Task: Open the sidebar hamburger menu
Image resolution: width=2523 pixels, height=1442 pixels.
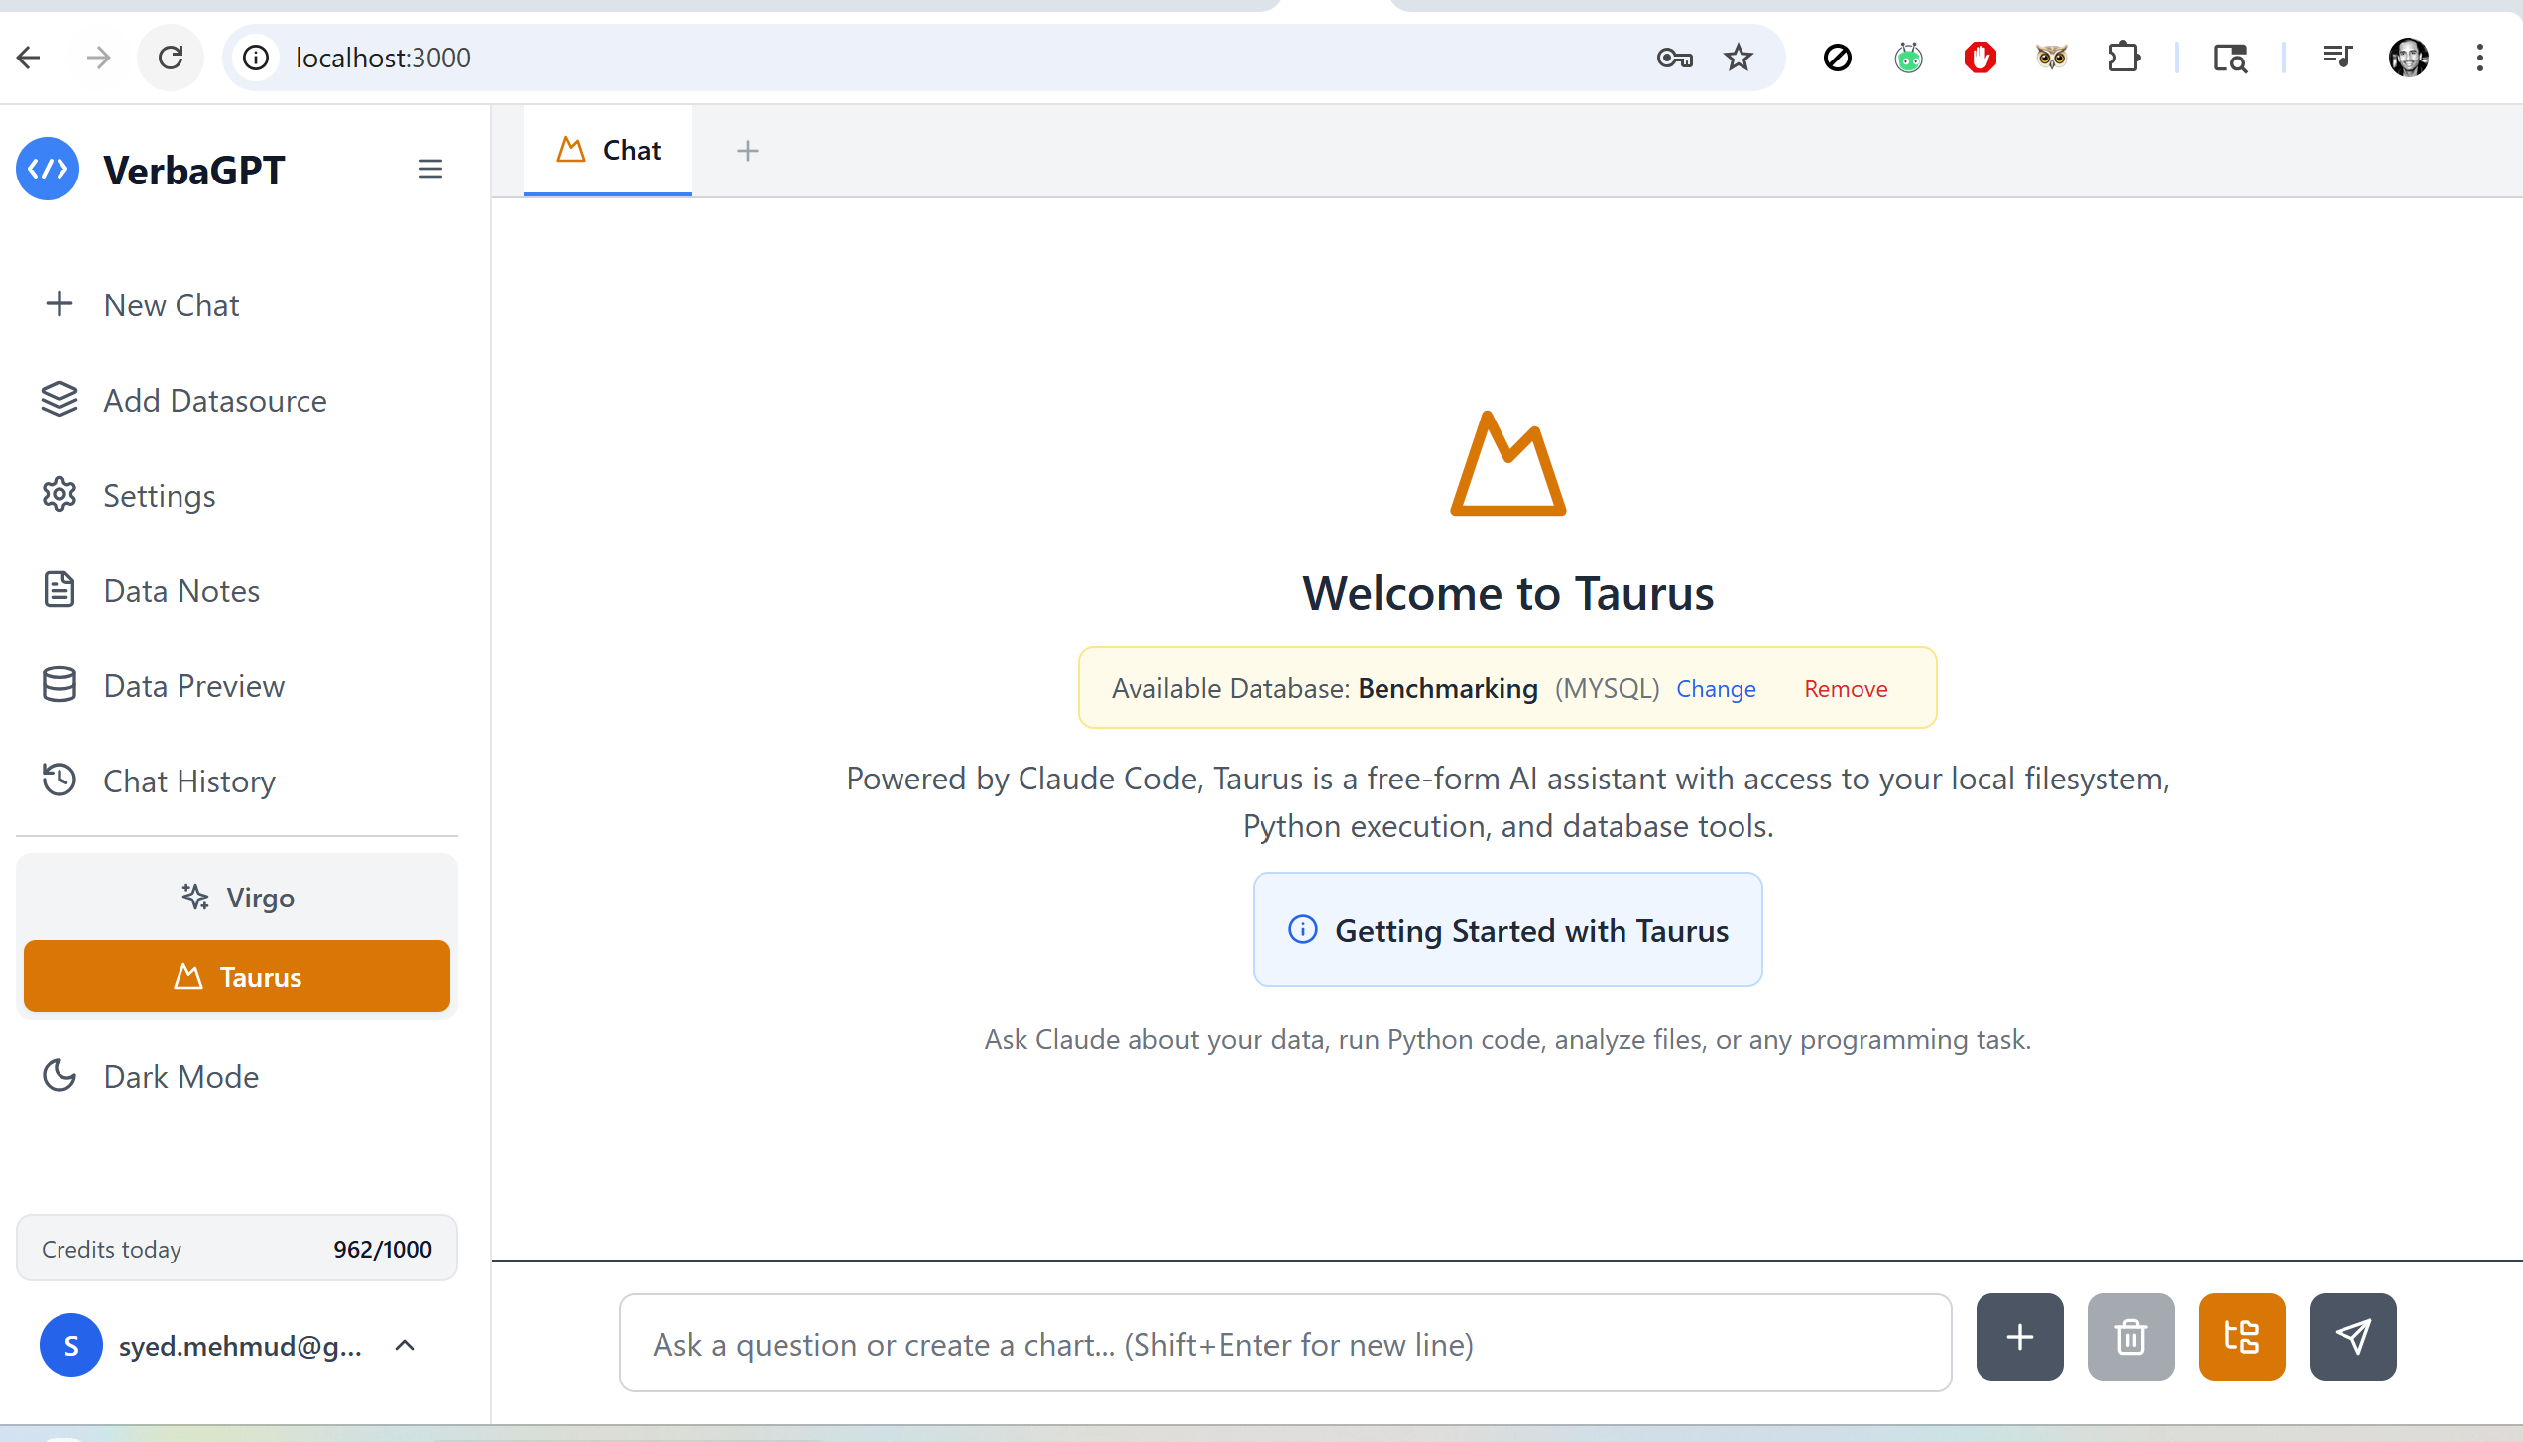Action: click(430, 169)
